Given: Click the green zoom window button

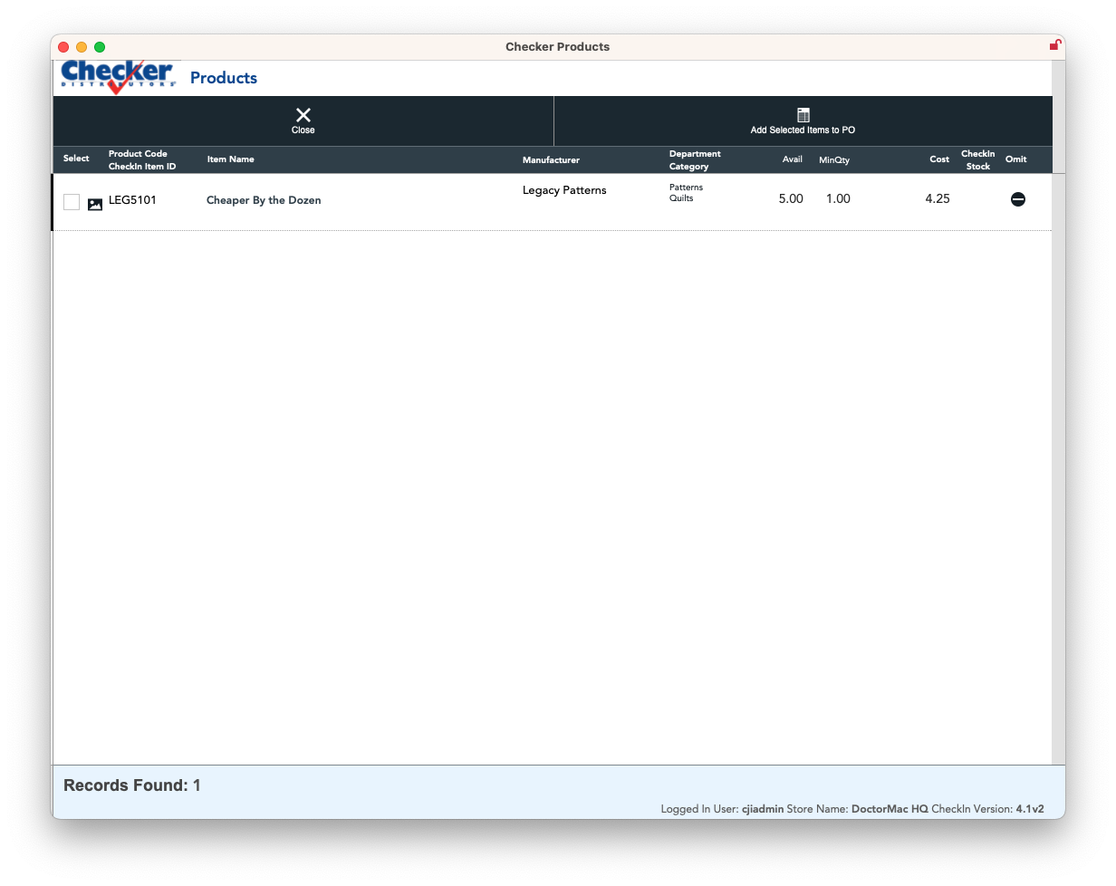Looking at the screenshot, I should pyautogui.click(x=100, y=47).
